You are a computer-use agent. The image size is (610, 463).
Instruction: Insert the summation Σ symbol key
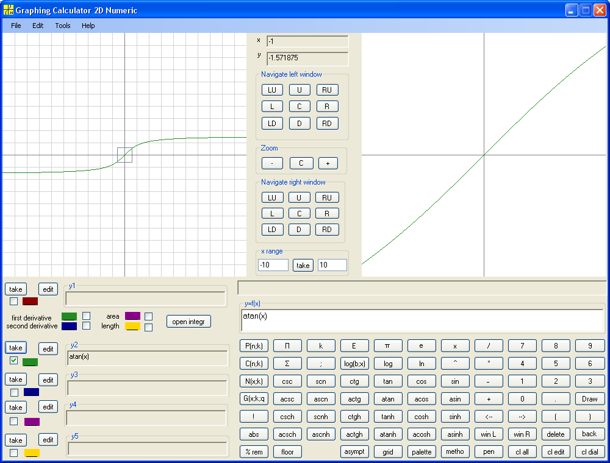pos(287,364)
